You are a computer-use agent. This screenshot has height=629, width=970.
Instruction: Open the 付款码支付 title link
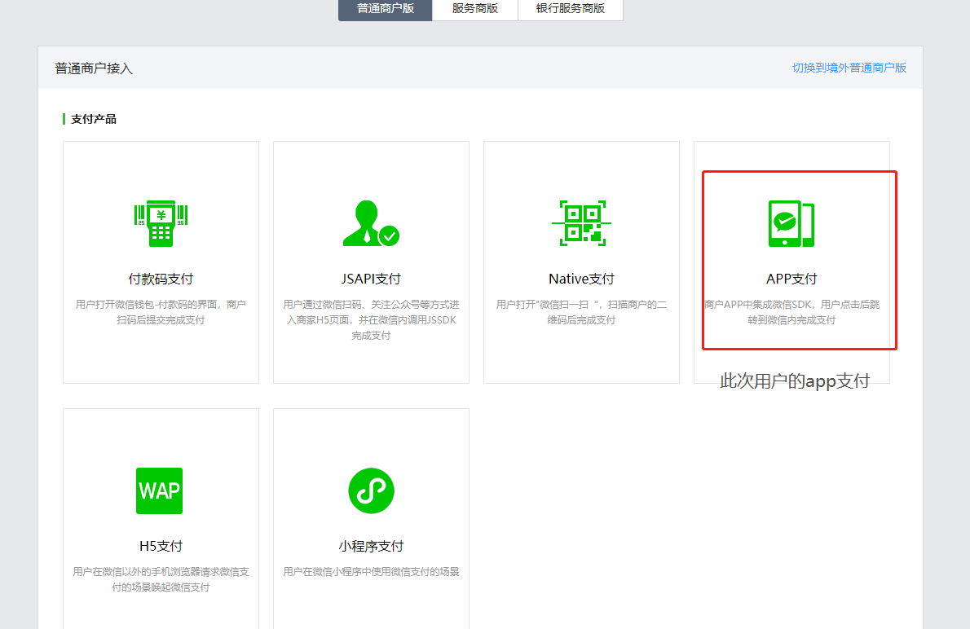pos(161,279)
